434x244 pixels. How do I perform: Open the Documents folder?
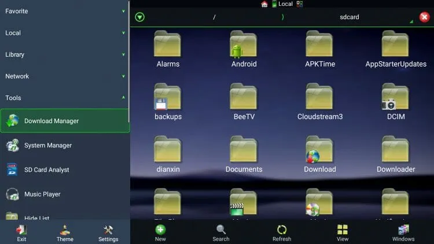tap(244, 154)
